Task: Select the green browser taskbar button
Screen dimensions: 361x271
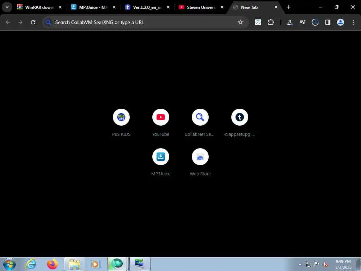Action: tap(117, 264)
